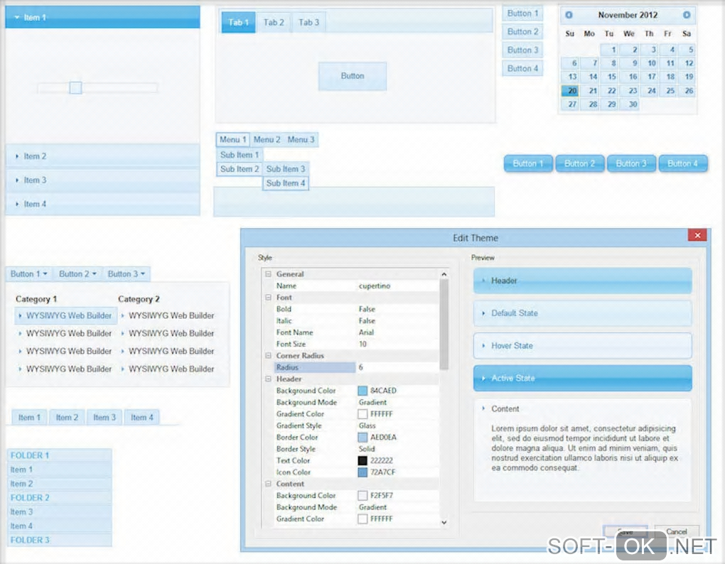Open FOLDER 2 in panel menu
Image resolution: width=725 pixels, height=564 pixels.
59,498
